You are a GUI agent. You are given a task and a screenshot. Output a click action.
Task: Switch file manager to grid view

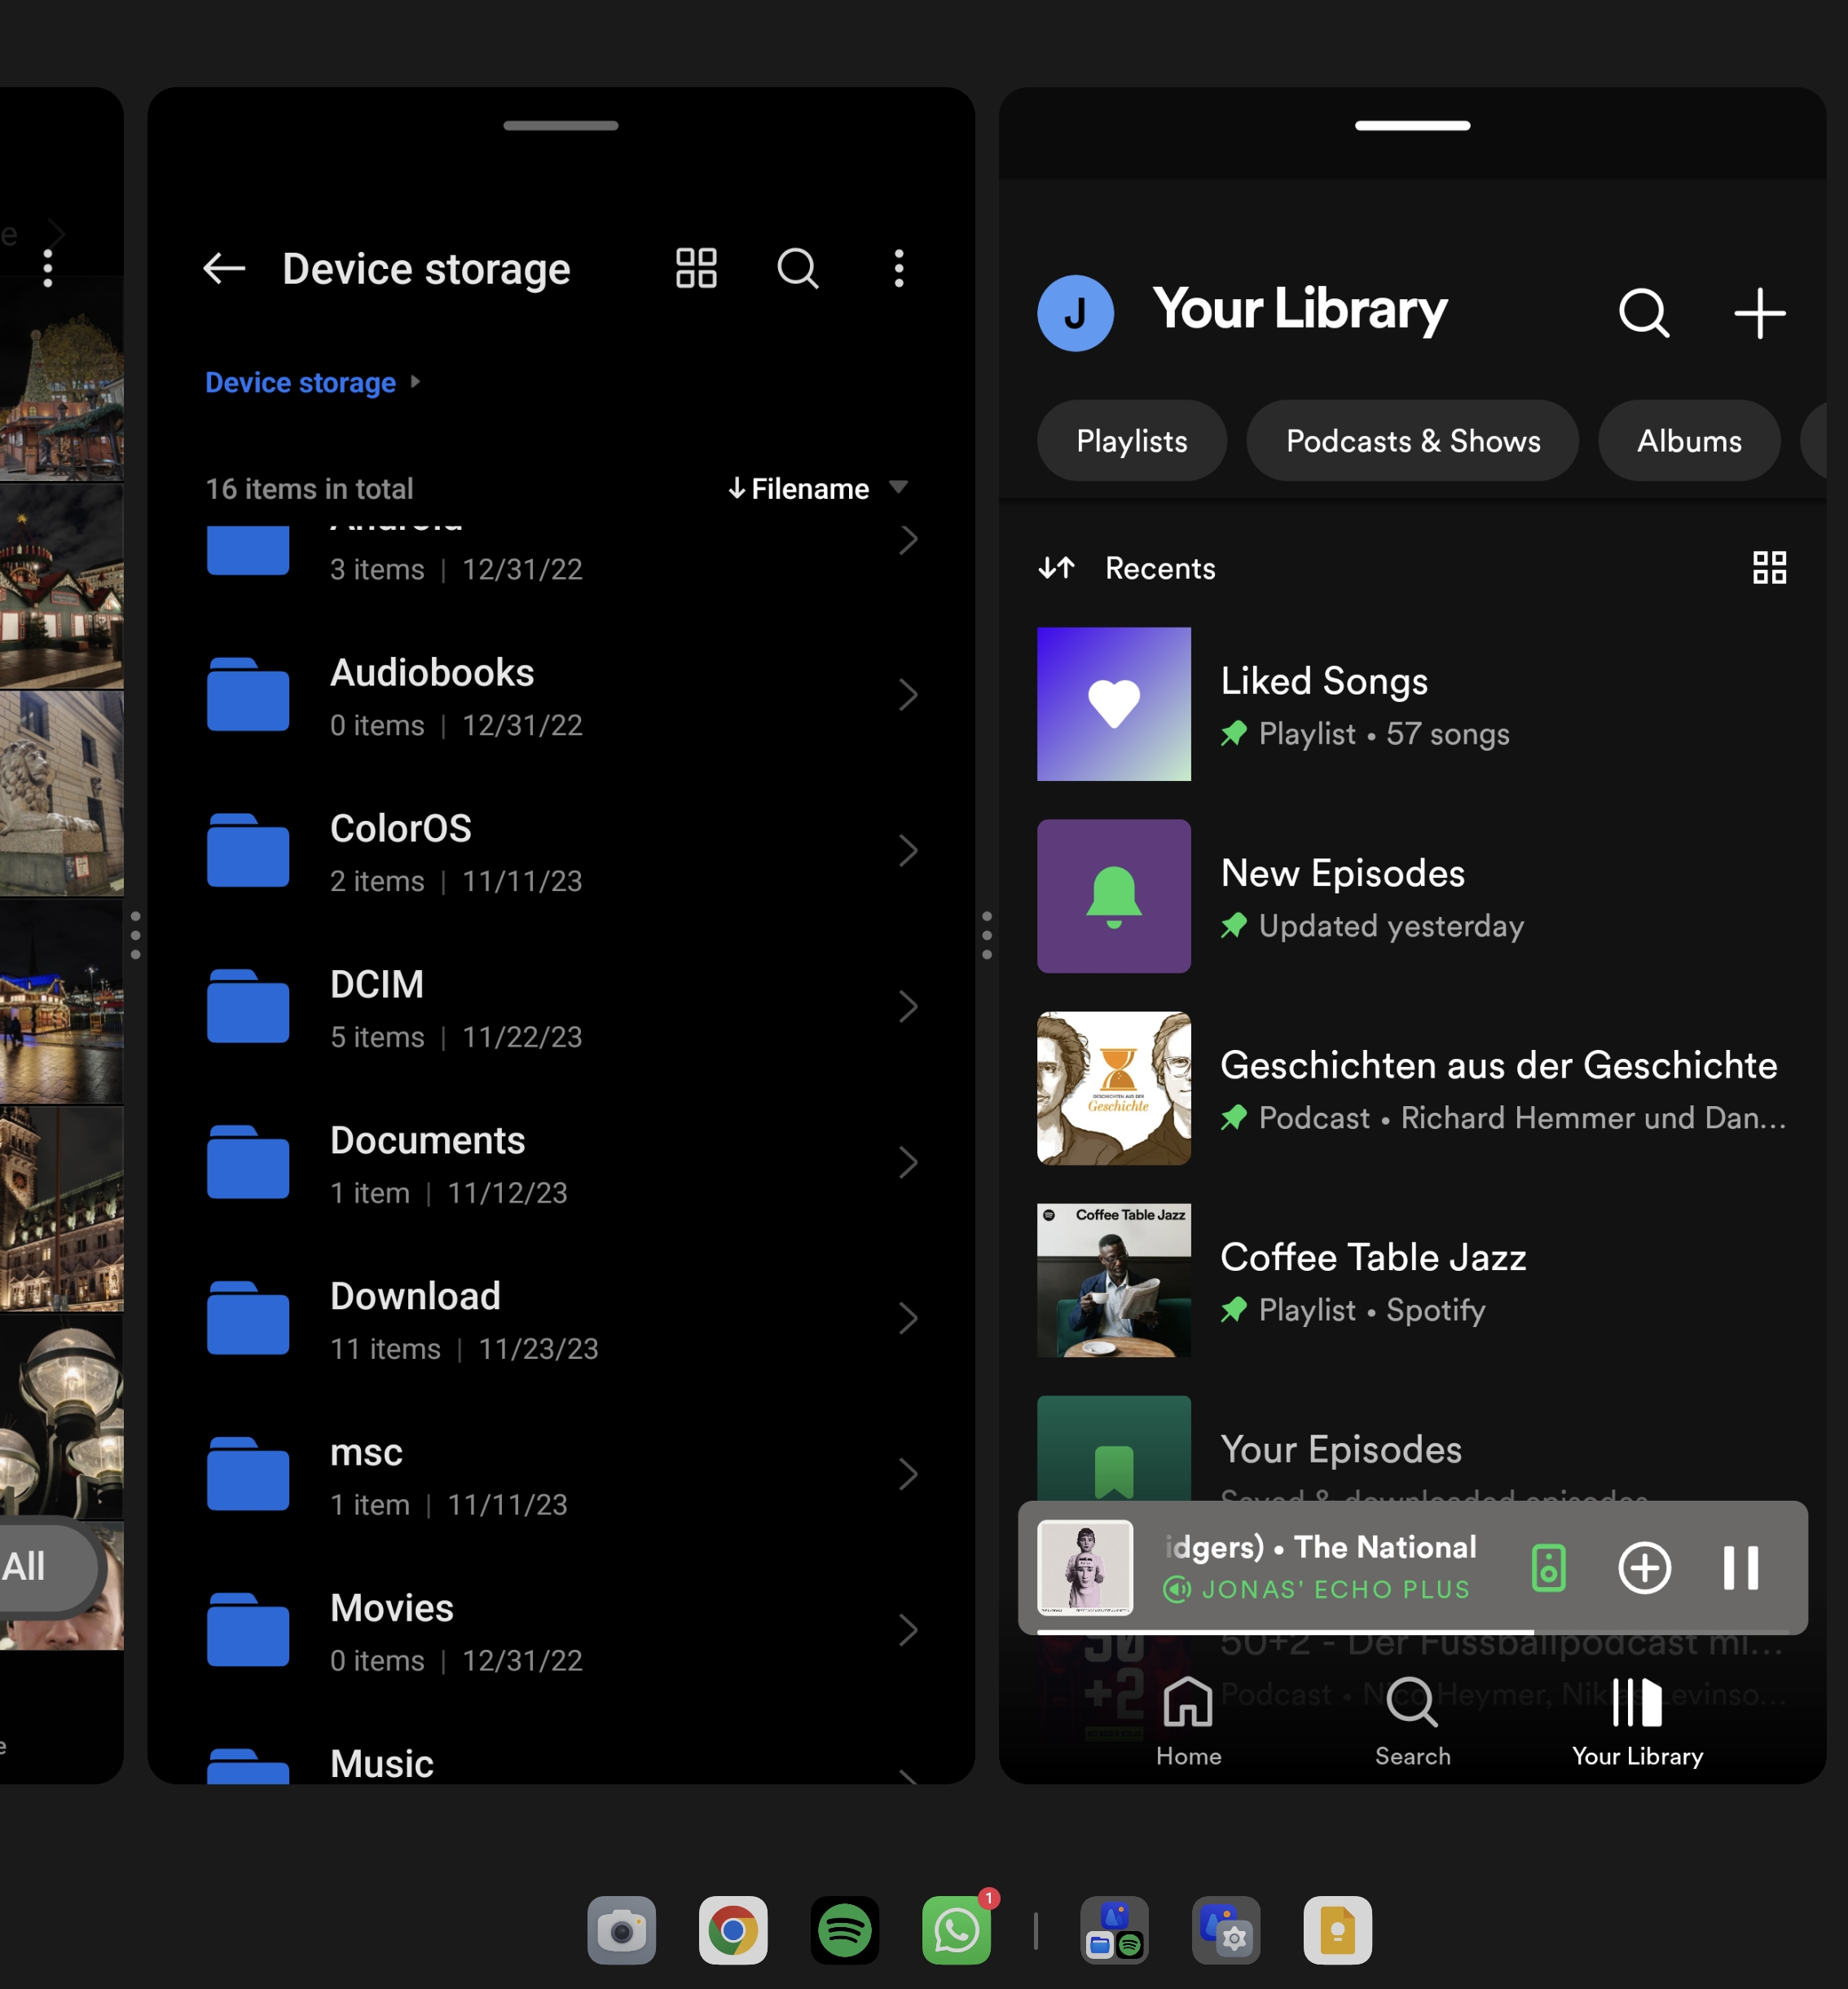pyautogui.click(x=696, y=268)
